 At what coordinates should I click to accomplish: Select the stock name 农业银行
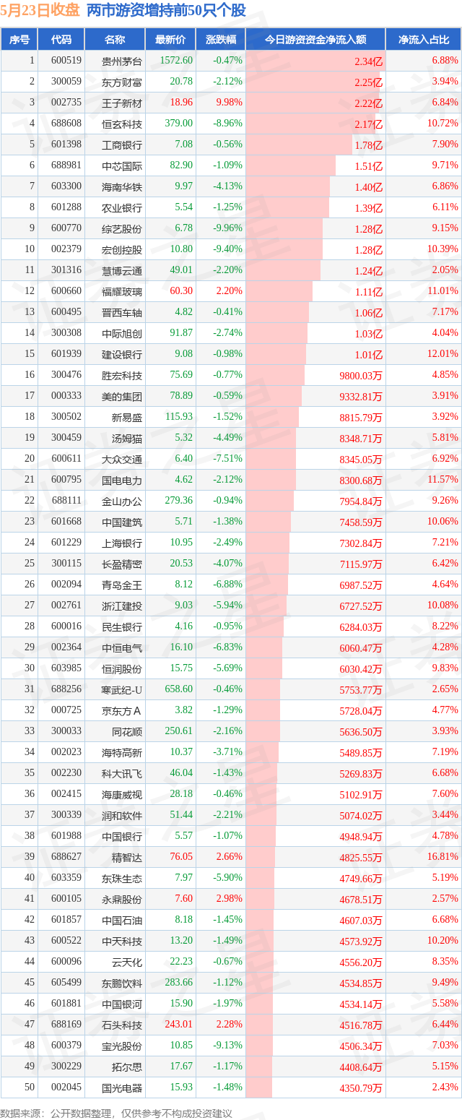click(122, 207)
